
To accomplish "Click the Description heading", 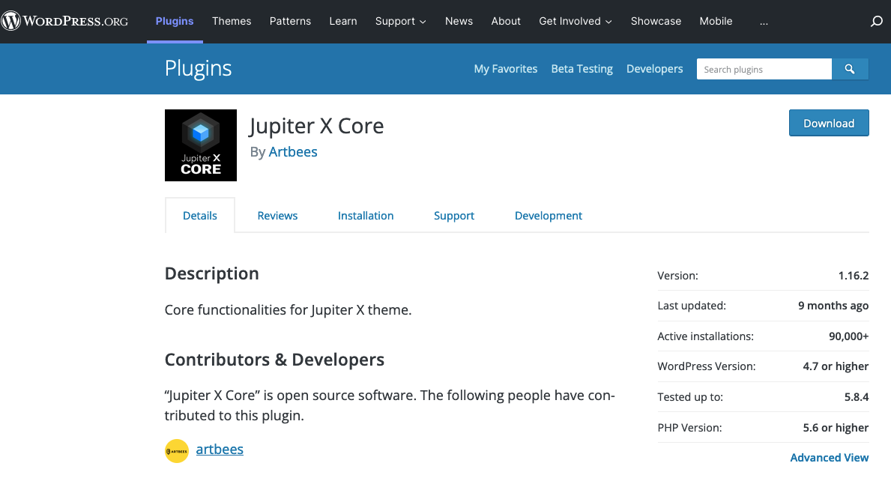I will tap(211, 273).
